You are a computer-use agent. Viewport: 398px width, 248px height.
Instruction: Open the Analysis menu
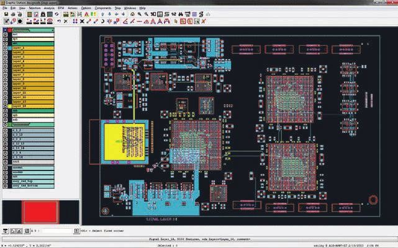(49, 8)
